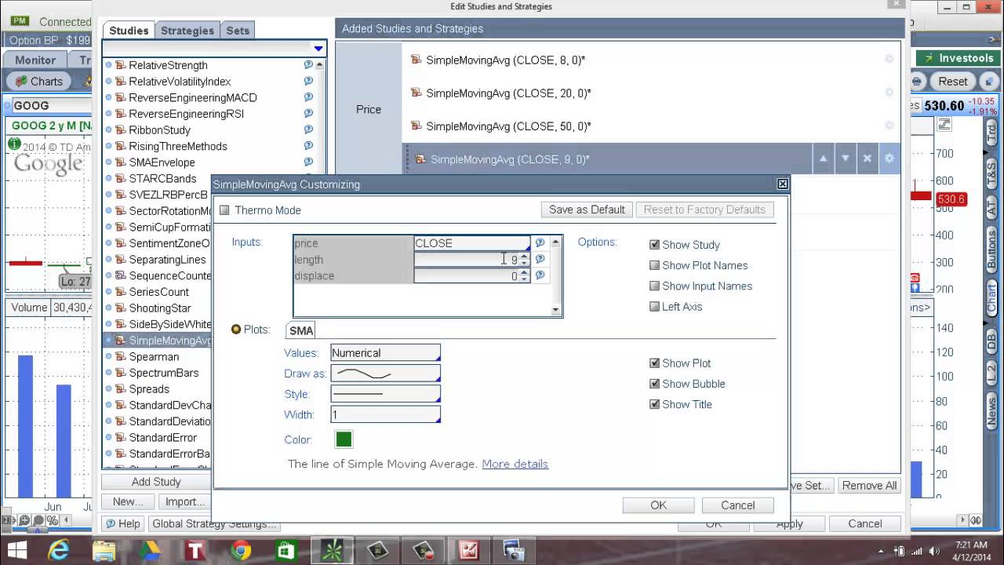Open help for the price input
Image resolution: width=1004 pixels, height=565 pixels.
[540, 243]
